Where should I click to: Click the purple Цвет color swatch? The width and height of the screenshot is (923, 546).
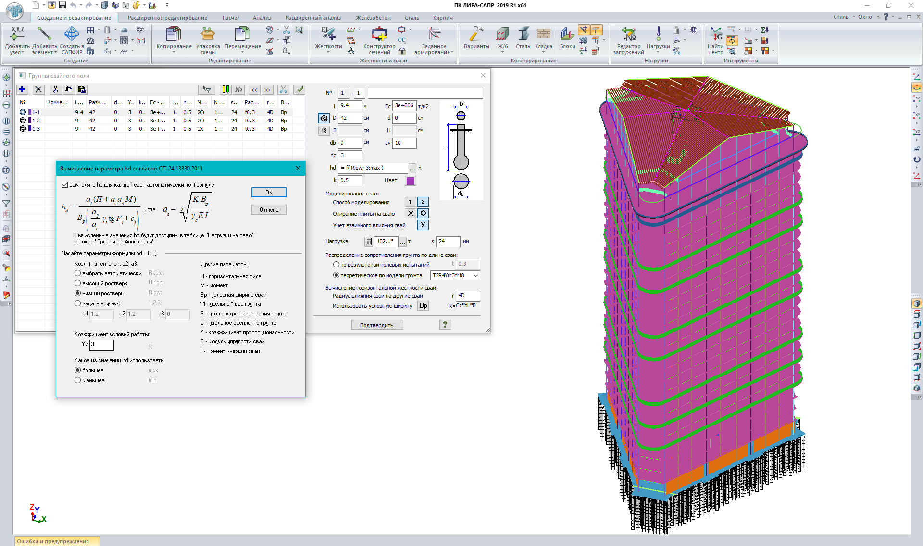coord(410,181)
